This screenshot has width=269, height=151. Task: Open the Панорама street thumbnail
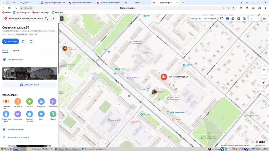tap(29, 73)
